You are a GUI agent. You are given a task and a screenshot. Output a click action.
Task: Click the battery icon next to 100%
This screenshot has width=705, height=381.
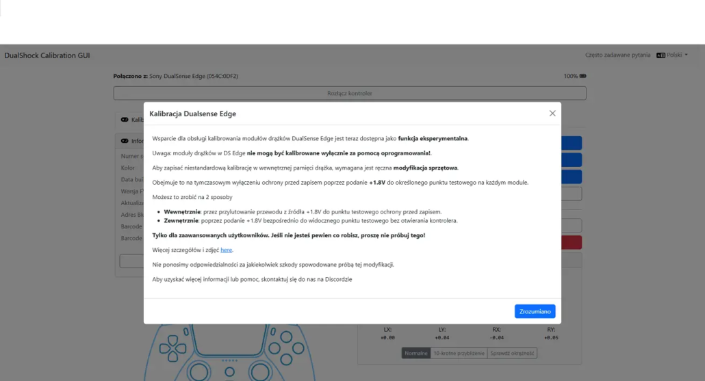(x=583, y=76)
